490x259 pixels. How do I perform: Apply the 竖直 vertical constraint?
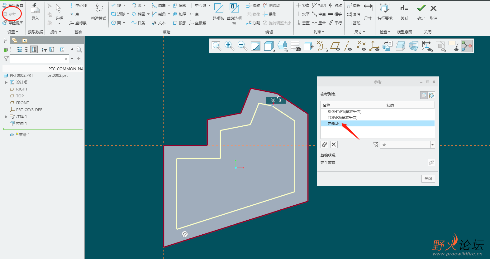tap(303, 5)
